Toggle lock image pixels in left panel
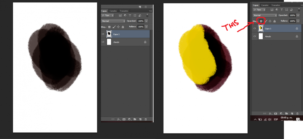 tap(114, 27)
